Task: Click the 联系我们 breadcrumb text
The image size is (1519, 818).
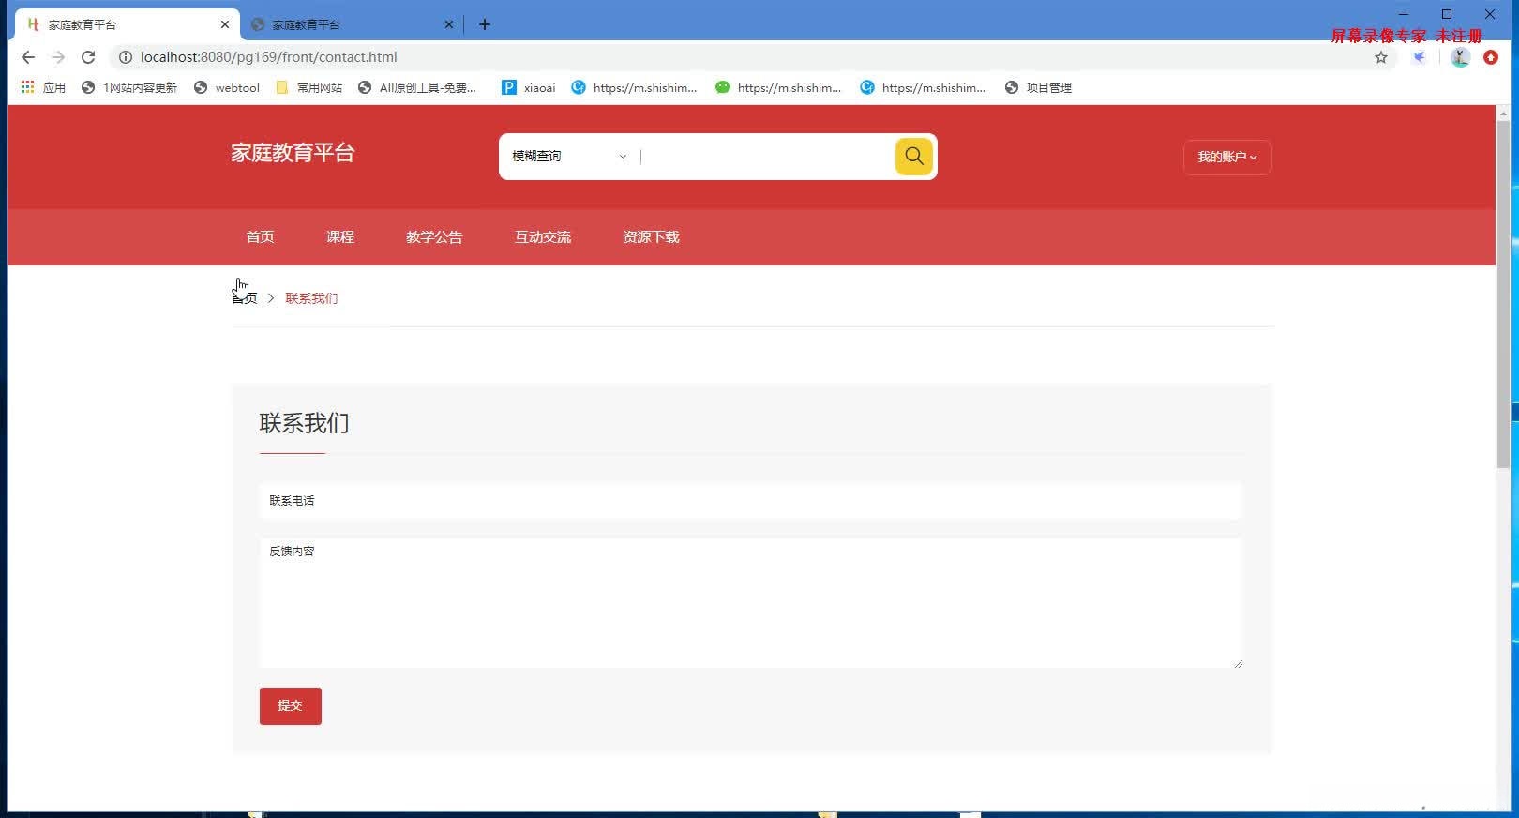Action: 311,298
